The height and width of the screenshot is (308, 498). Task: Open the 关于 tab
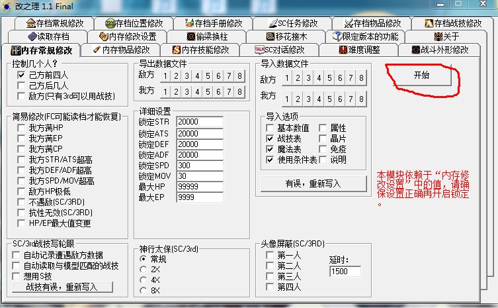[x=446, y=36]
